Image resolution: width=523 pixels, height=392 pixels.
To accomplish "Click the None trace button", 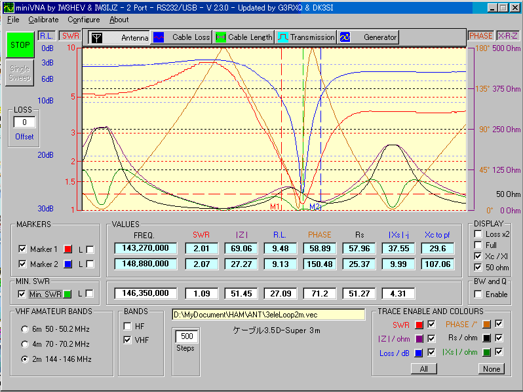I will pos(491,368).
